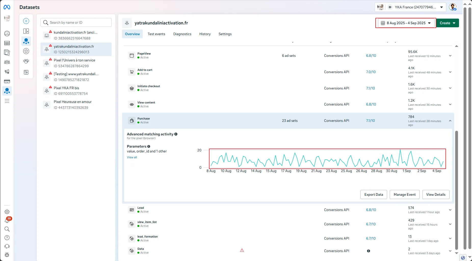The height and width of the screenshot is (261, 472).
Task: Expand the Add to cart event row
Action: [x=450, y=72]
